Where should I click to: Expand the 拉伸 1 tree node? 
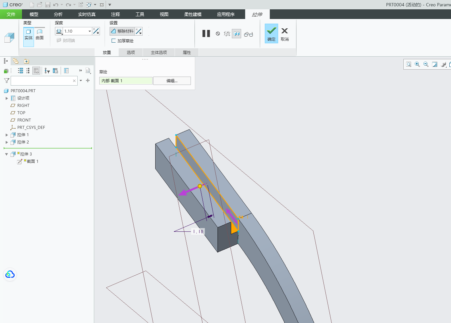[7, 135]
